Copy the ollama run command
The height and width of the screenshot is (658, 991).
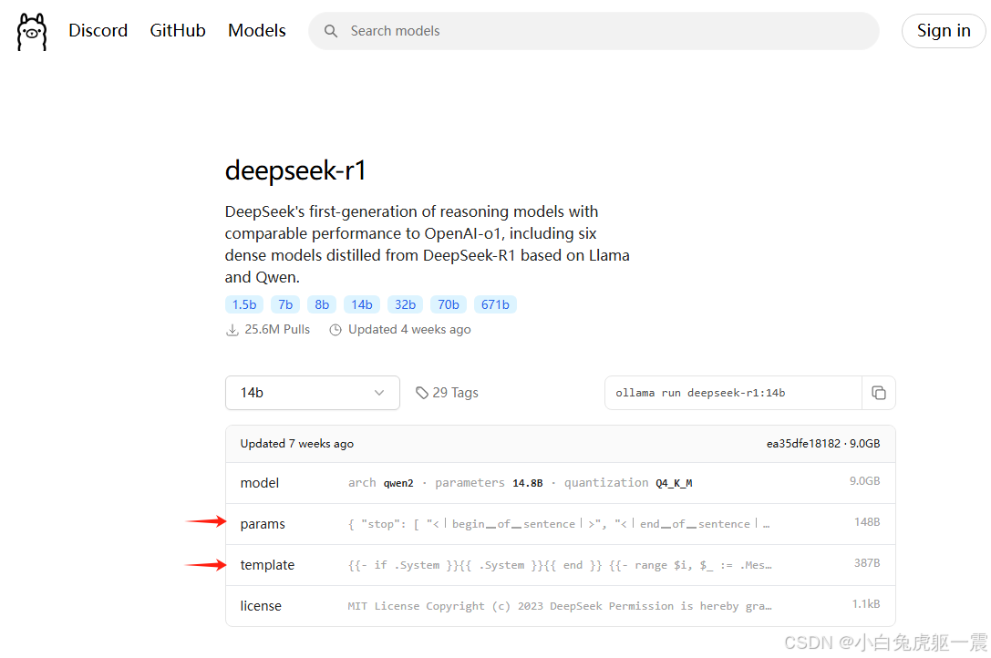pyautogui.click(x=879, y=393)
